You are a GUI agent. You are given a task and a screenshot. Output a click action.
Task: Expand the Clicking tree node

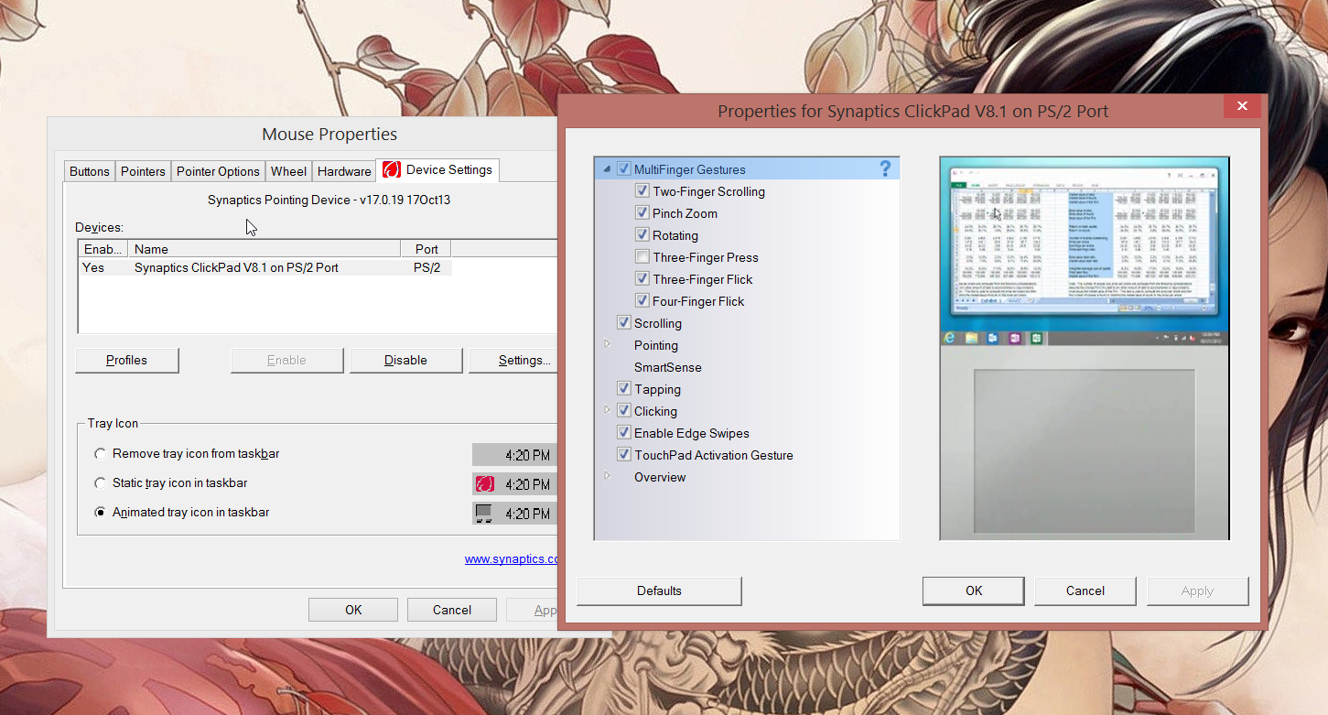click(x=607, y=410)
